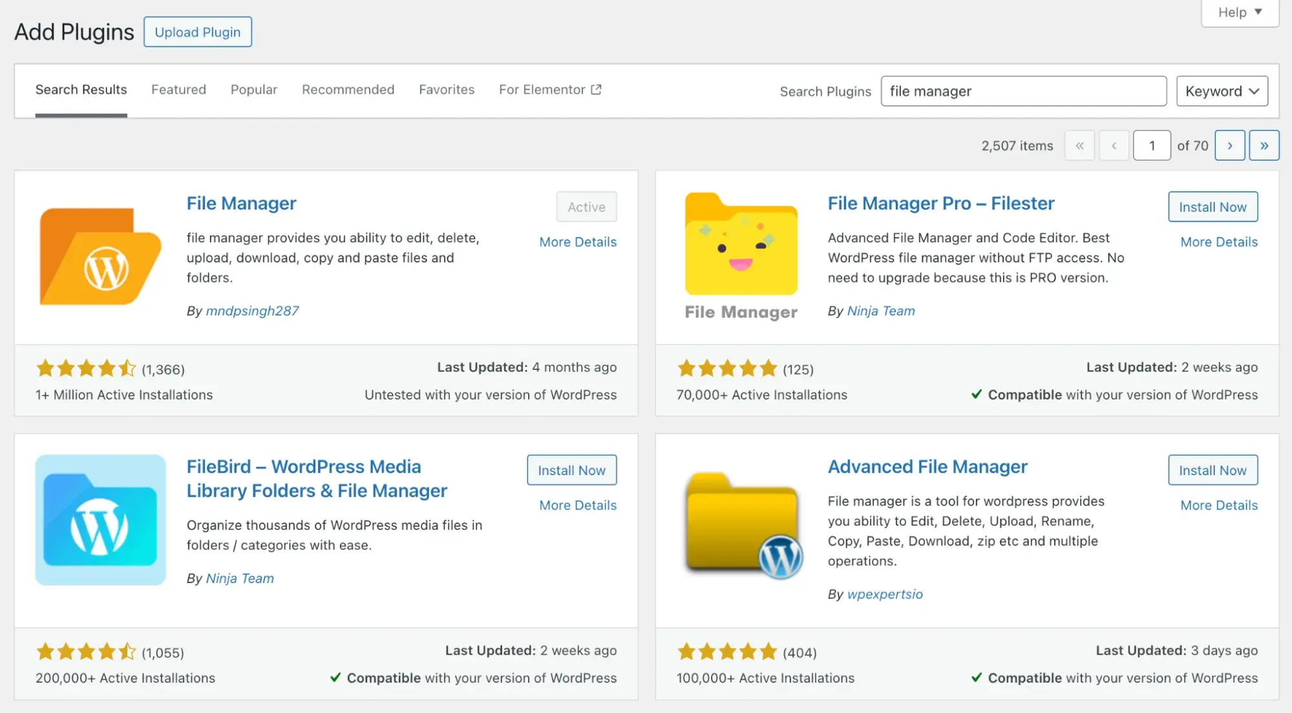The image size is (1292, 713).
Task: Open the File Manager plugin title link
Action: 241,203
